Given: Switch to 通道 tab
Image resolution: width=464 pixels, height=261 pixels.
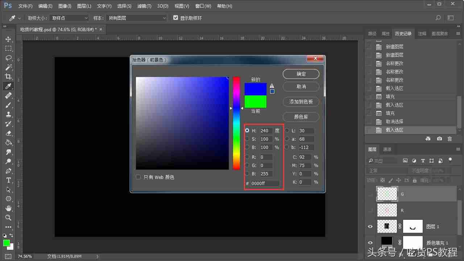Looking at the screenshot, I should coord(387,149).
